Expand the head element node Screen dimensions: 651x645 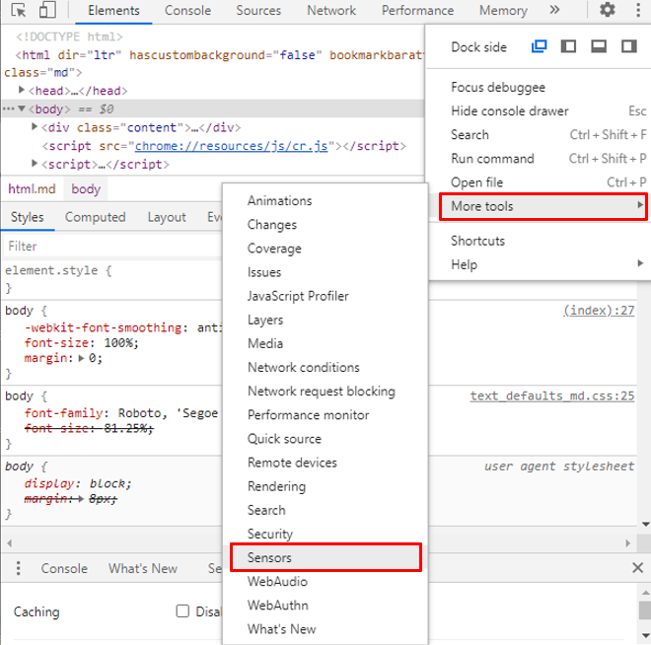(x=21, y=90)
